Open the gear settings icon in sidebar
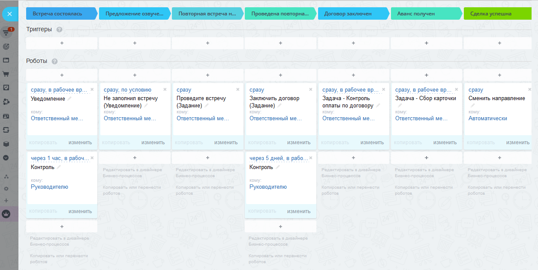The image size is (538, 270). [x=6, y=188]
